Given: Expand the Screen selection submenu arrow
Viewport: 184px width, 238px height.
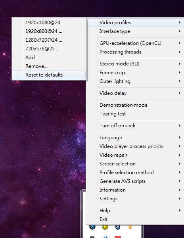Looking at the screenshot, I should pyautogui.click(x=180, y=164).
